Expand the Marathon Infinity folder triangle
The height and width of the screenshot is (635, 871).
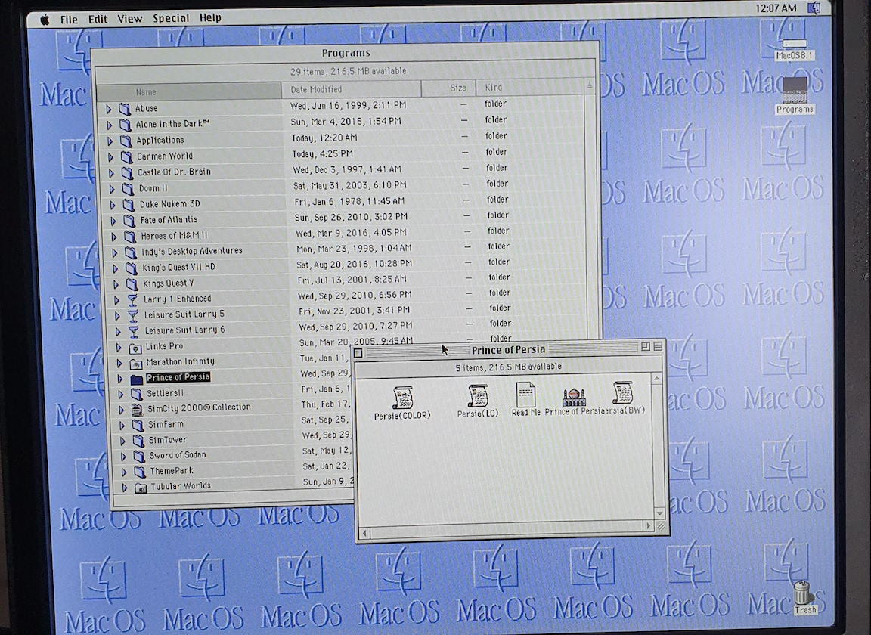[x=119, y=363]
